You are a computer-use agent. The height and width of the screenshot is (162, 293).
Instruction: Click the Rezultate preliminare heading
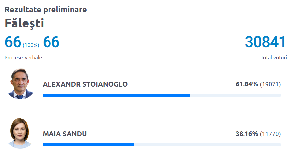click(46, 9)
